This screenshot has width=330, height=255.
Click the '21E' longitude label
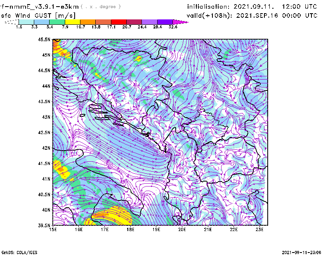(x=208, y=229)
